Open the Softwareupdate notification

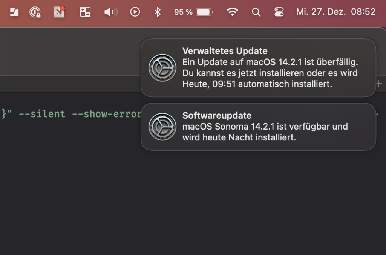(x=258, y=127)
